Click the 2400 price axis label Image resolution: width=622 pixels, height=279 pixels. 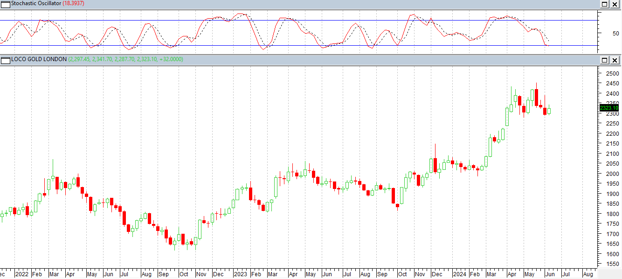(612, 94)
